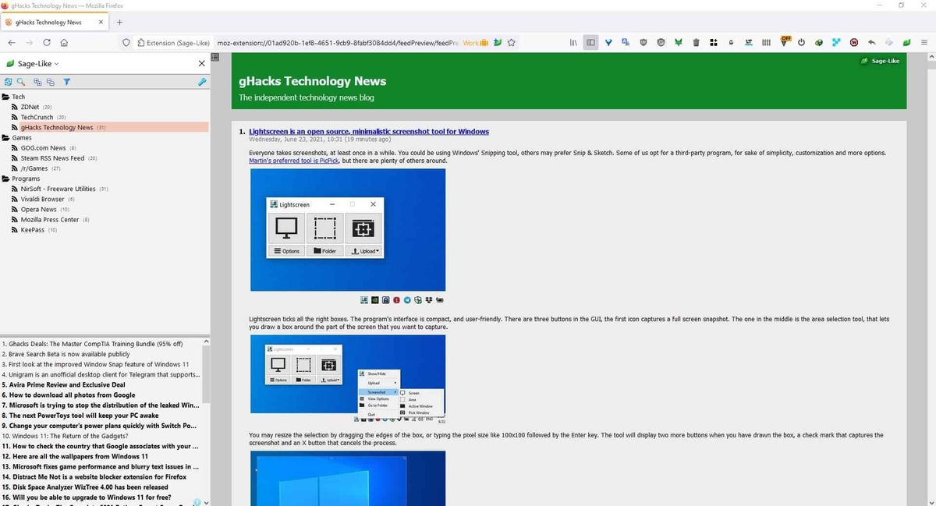
Task: Click the Sage-Like badge in feed header
Action: click(880, 61)
